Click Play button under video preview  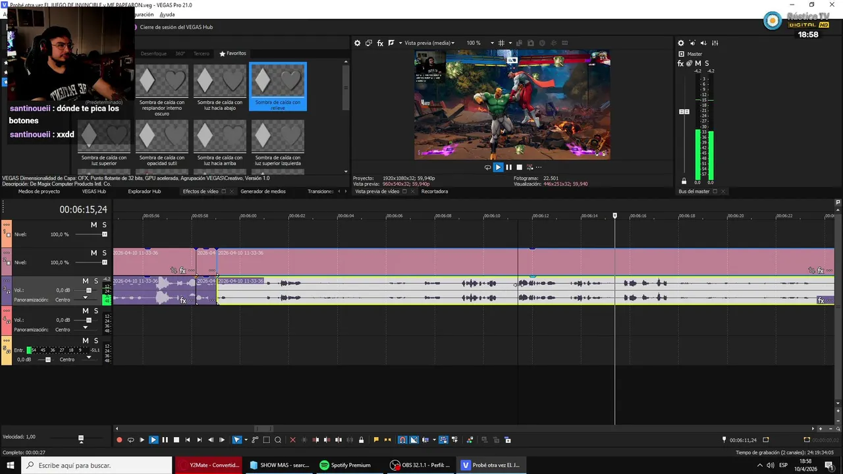click(498, 167)
